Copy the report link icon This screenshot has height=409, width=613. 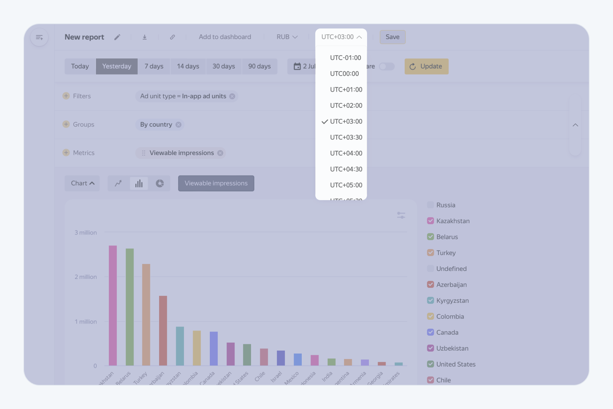(172, 37)
